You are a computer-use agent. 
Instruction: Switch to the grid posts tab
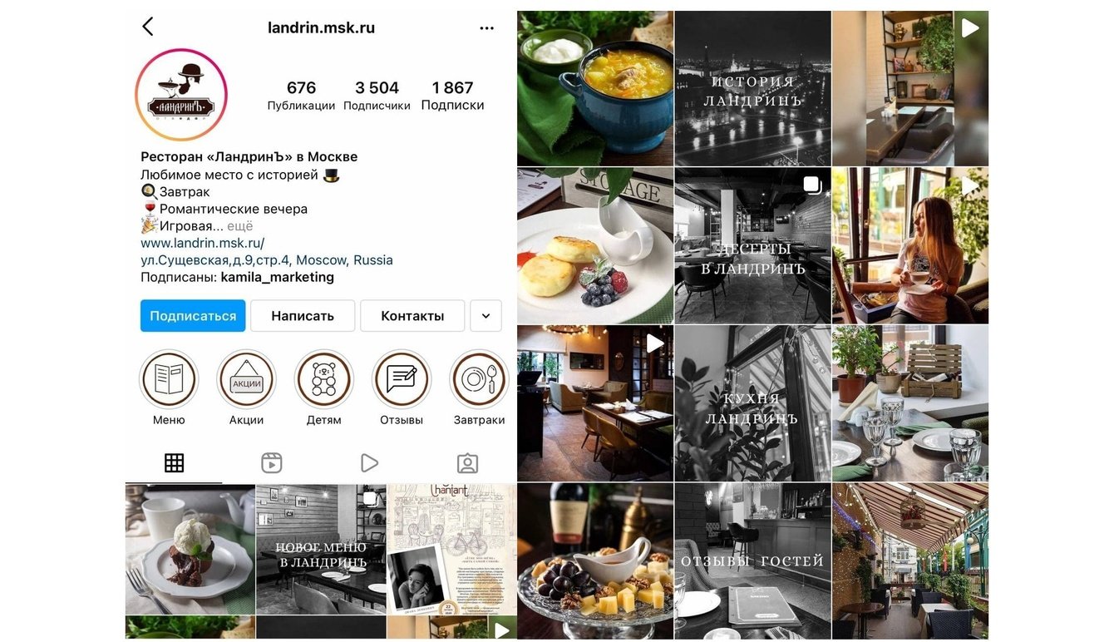(174, 463)
